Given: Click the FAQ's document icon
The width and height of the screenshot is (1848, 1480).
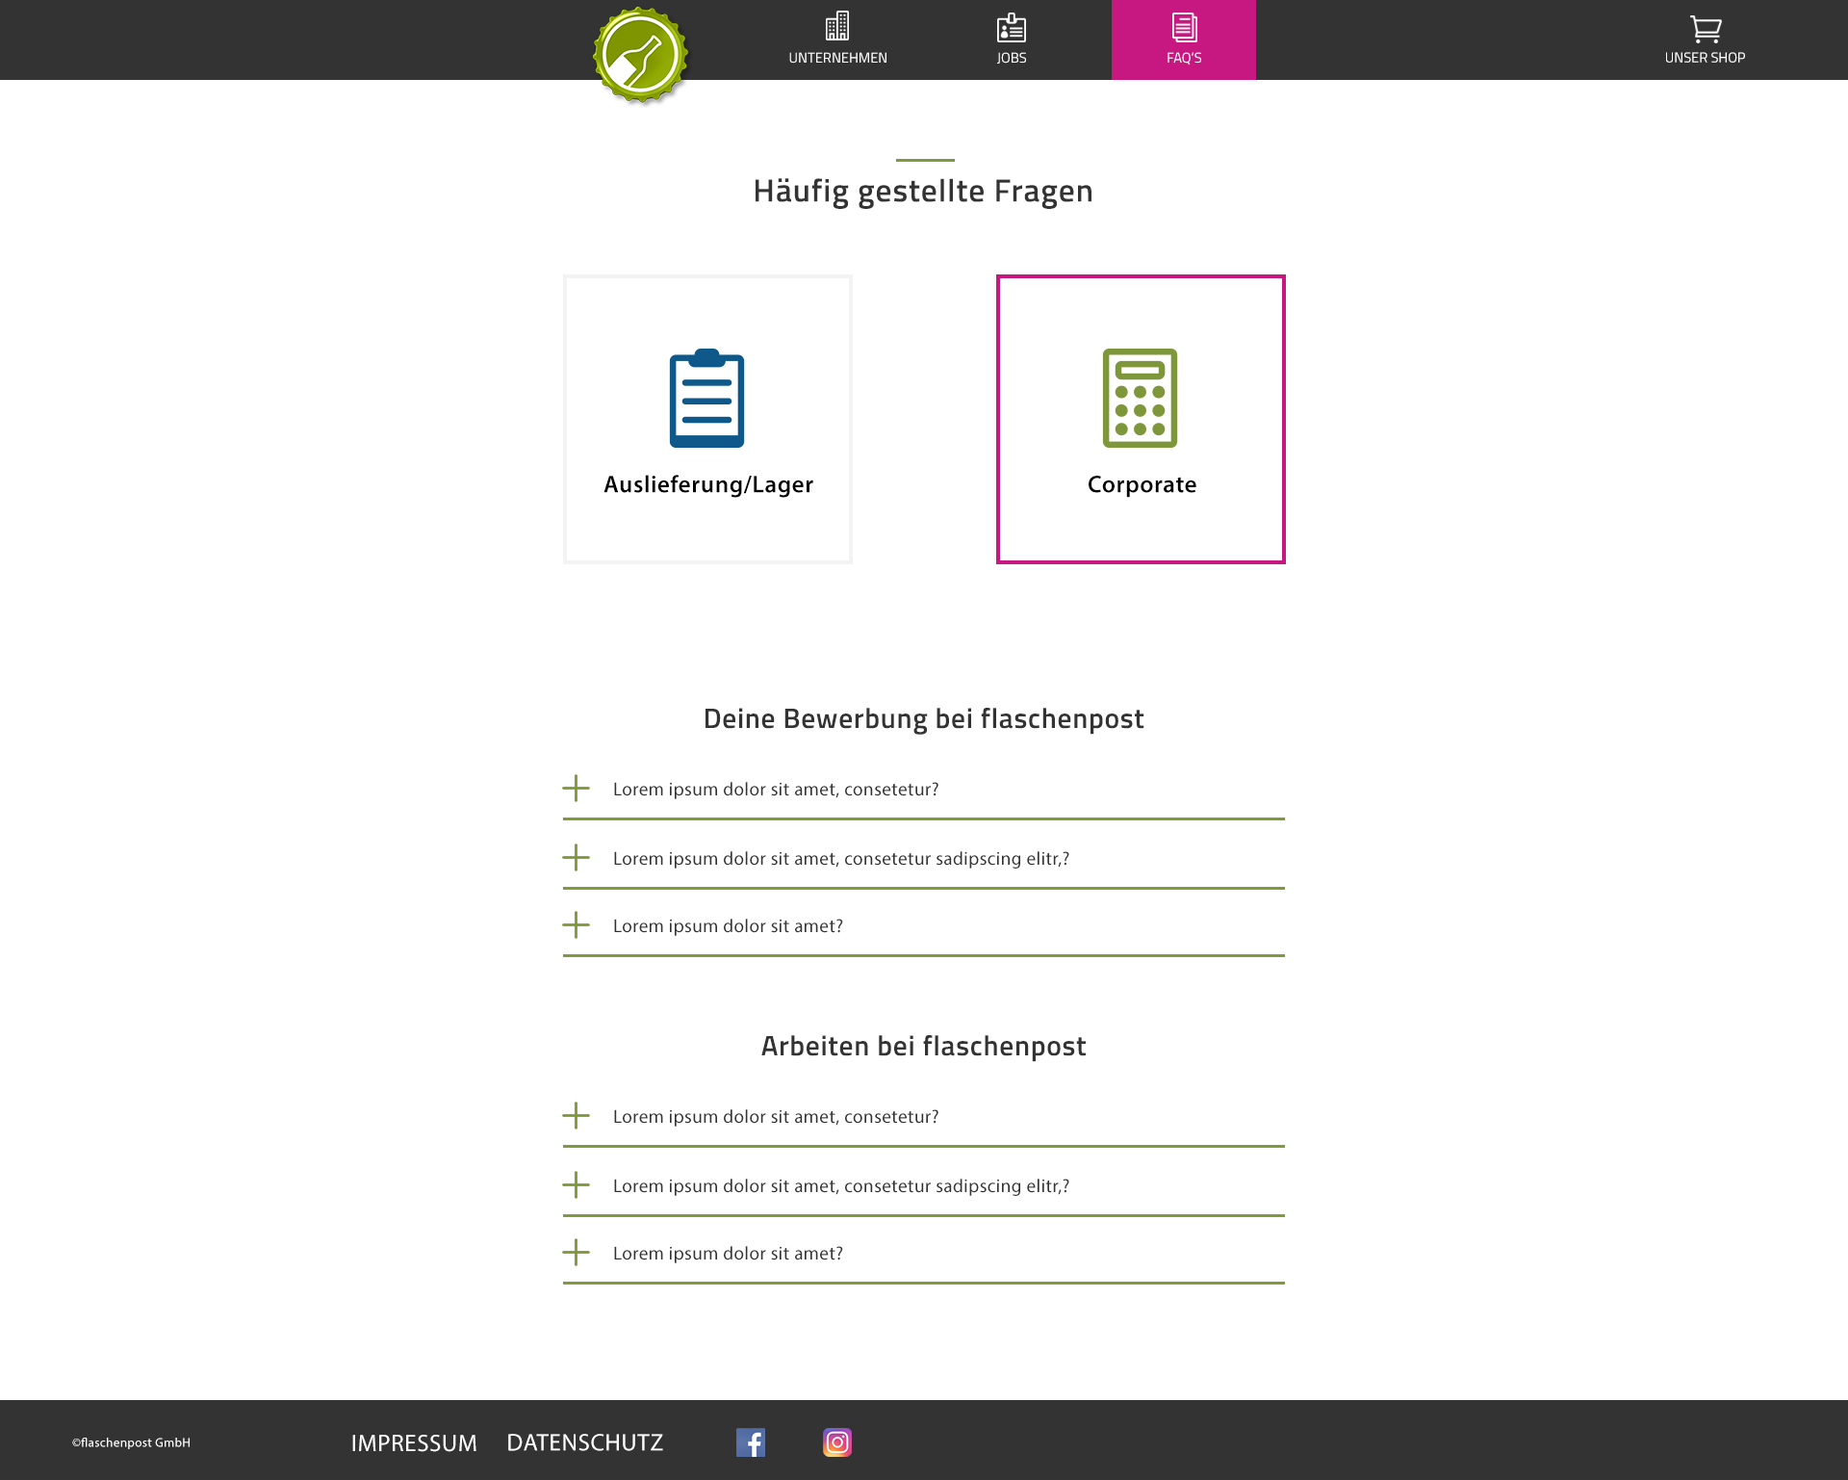Looking at the screenshot, I should coord(1184,27).
